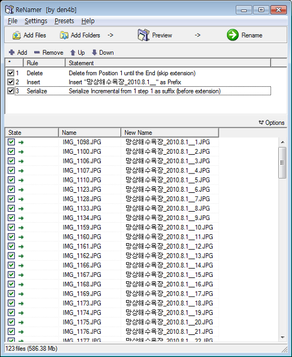Click green arrow state icon for IMG_1128.JPG
292x357 pixels.
tap(21, 199)
